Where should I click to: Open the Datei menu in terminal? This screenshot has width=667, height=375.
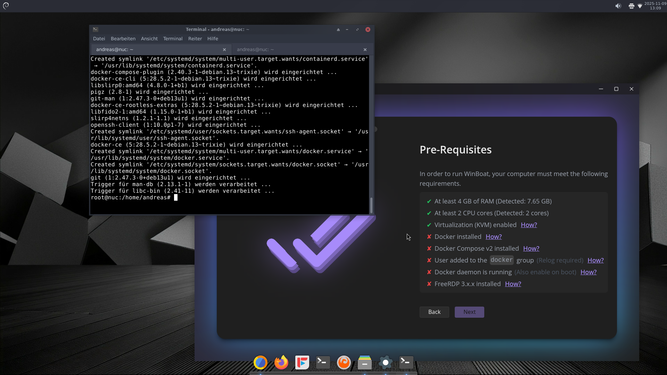99,39
